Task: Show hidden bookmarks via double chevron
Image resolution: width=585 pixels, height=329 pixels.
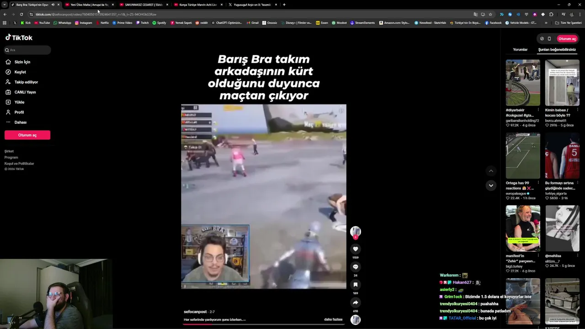Action: point(546,22)
